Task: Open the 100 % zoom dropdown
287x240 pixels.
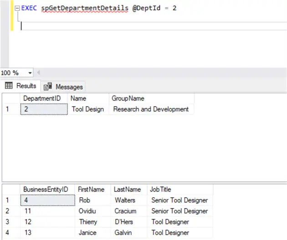Action: point(30,73)
